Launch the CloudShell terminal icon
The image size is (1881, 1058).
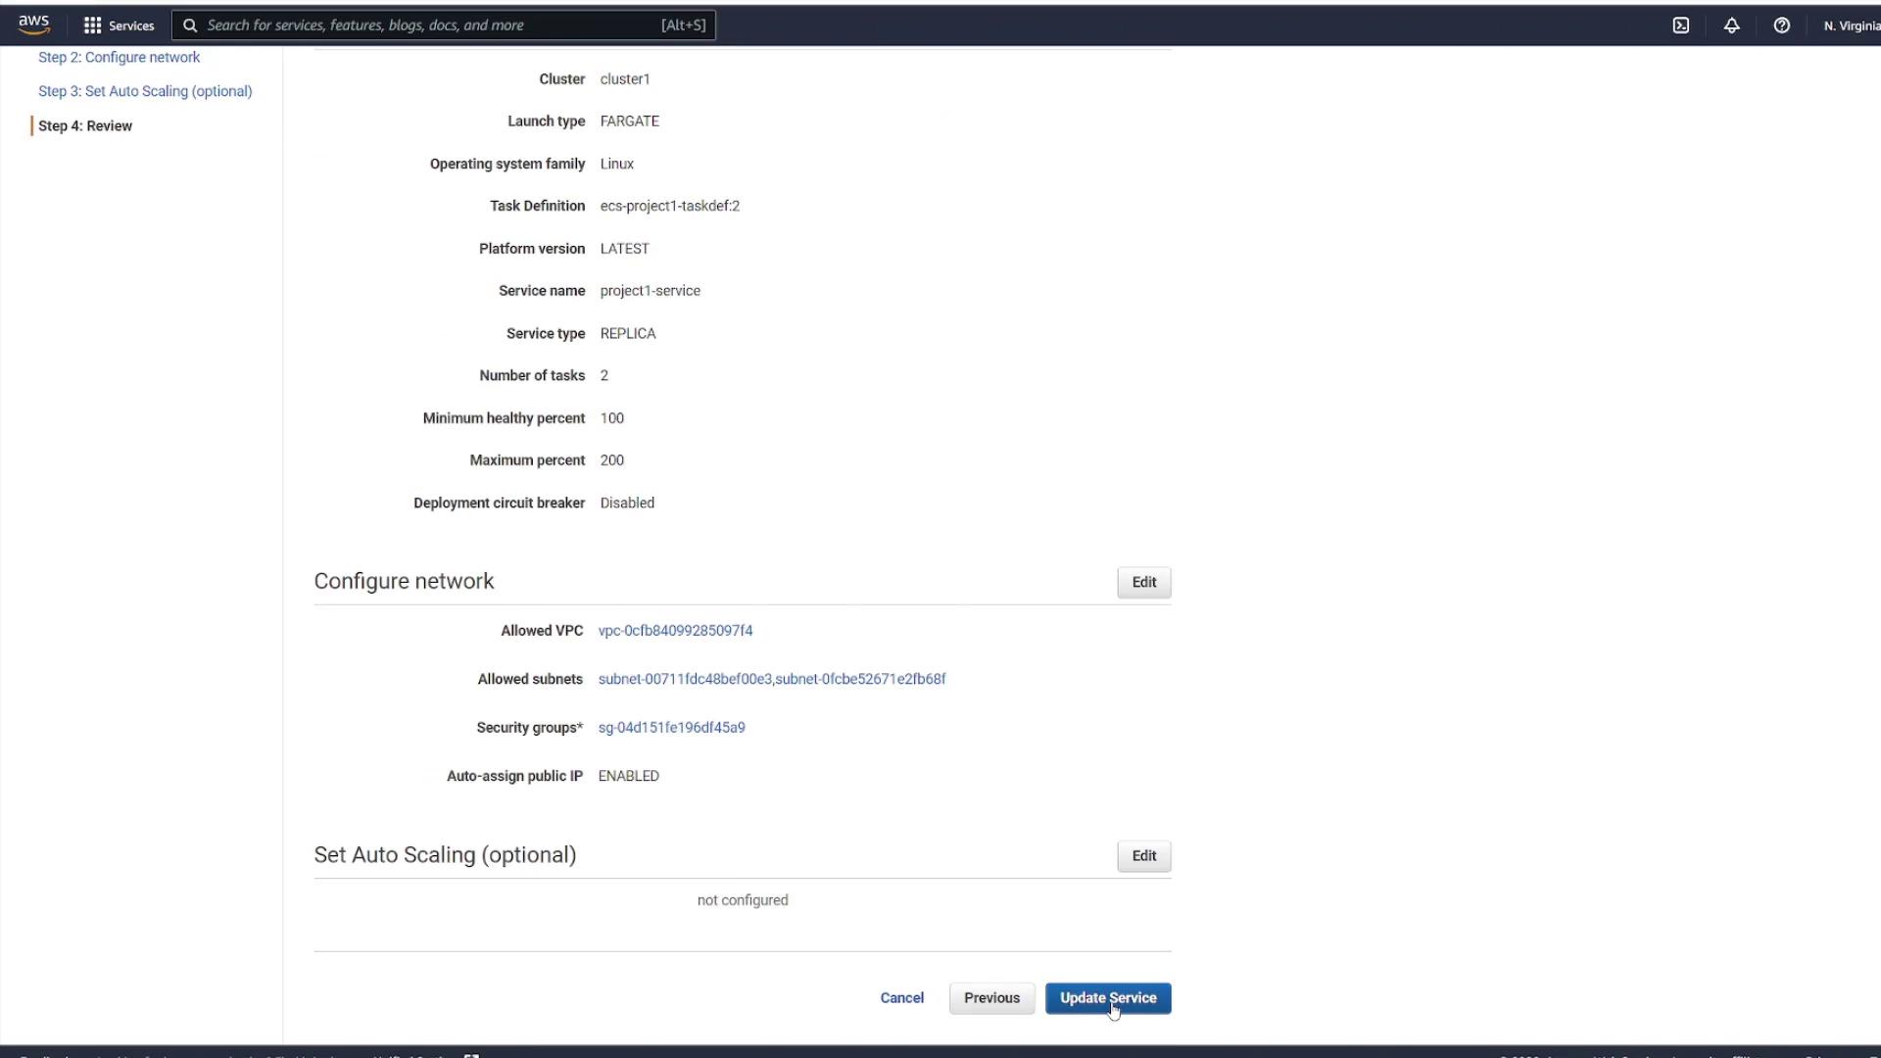(x=1680, y=25)
